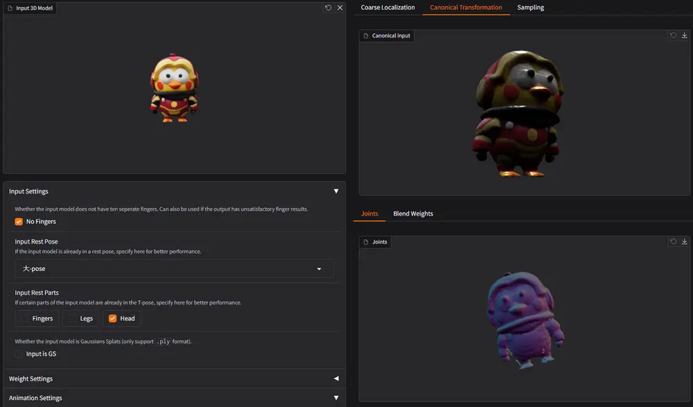Viewport: 693px width, 407px height.
Task: Uncheck the No Fingers checkbox
Action: tap(19, 222)
